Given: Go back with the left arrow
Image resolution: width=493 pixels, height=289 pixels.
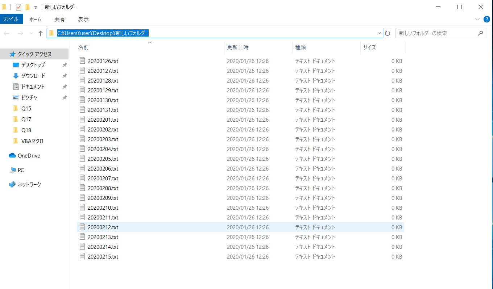Looking at the screenshot, I should (x=7, y=33).
